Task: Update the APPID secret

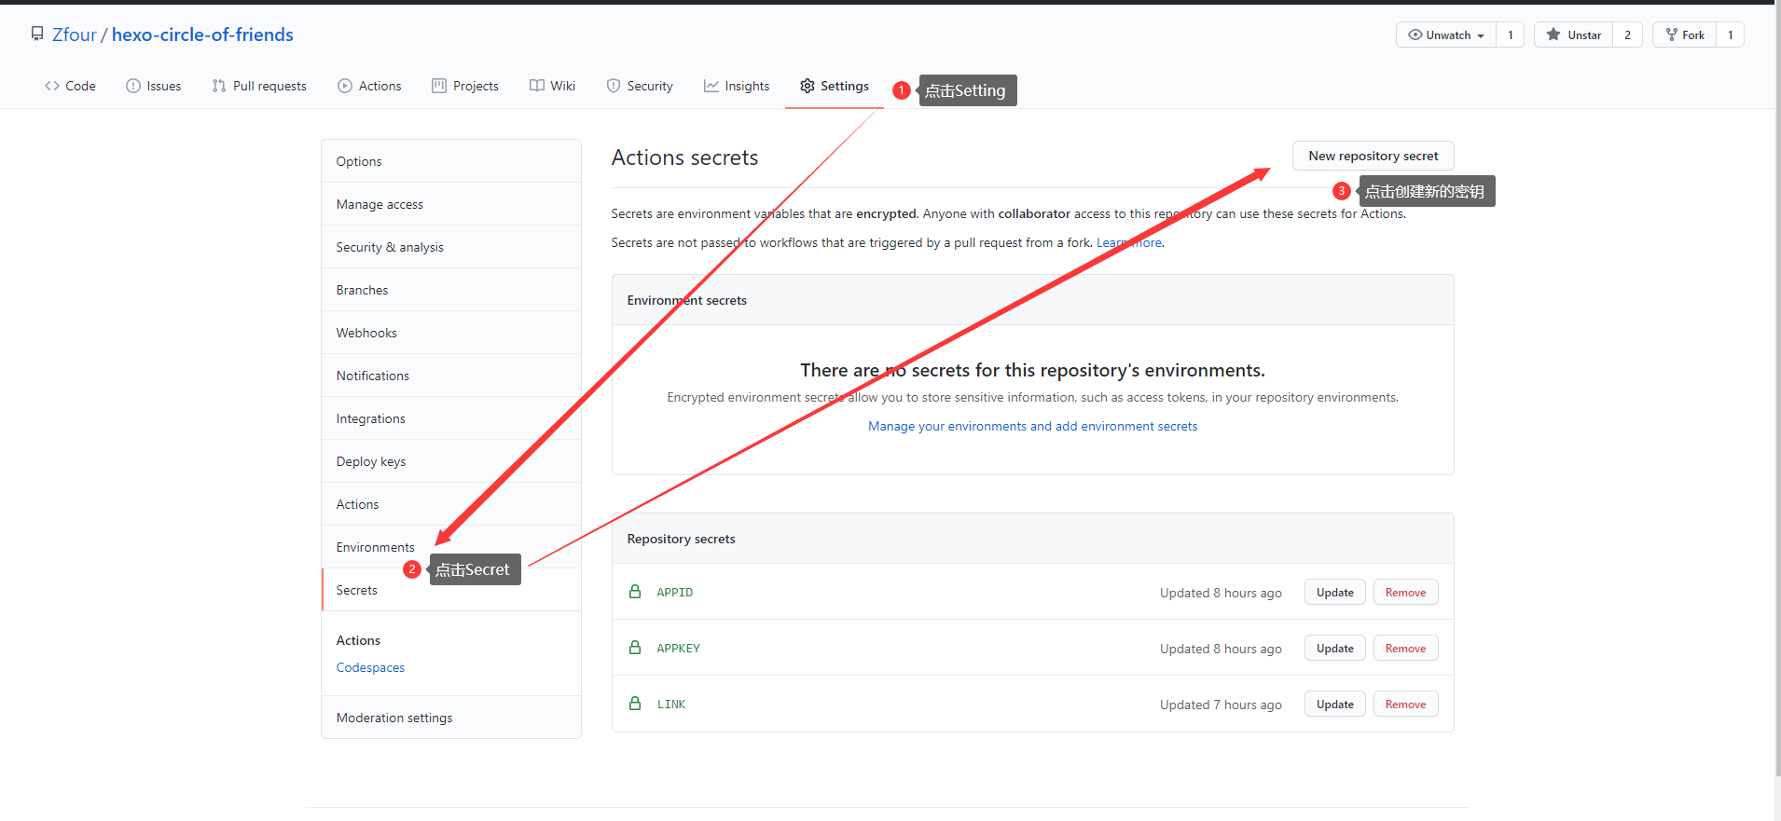Action: tap(1334, 592)
